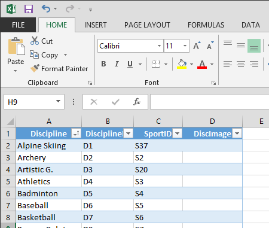Image resolution: width=269 pixels, height=228 pixels.
Task: Copy the selected cells
Action: click(44, 54)
